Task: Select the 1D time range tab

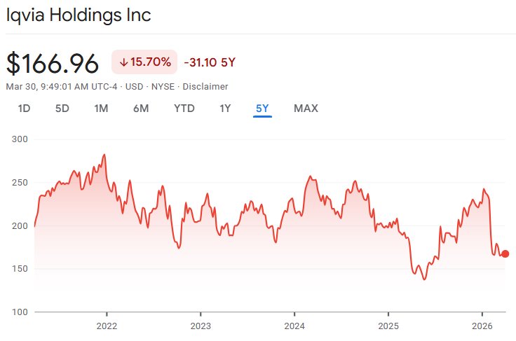Action: tap(24, 109)
